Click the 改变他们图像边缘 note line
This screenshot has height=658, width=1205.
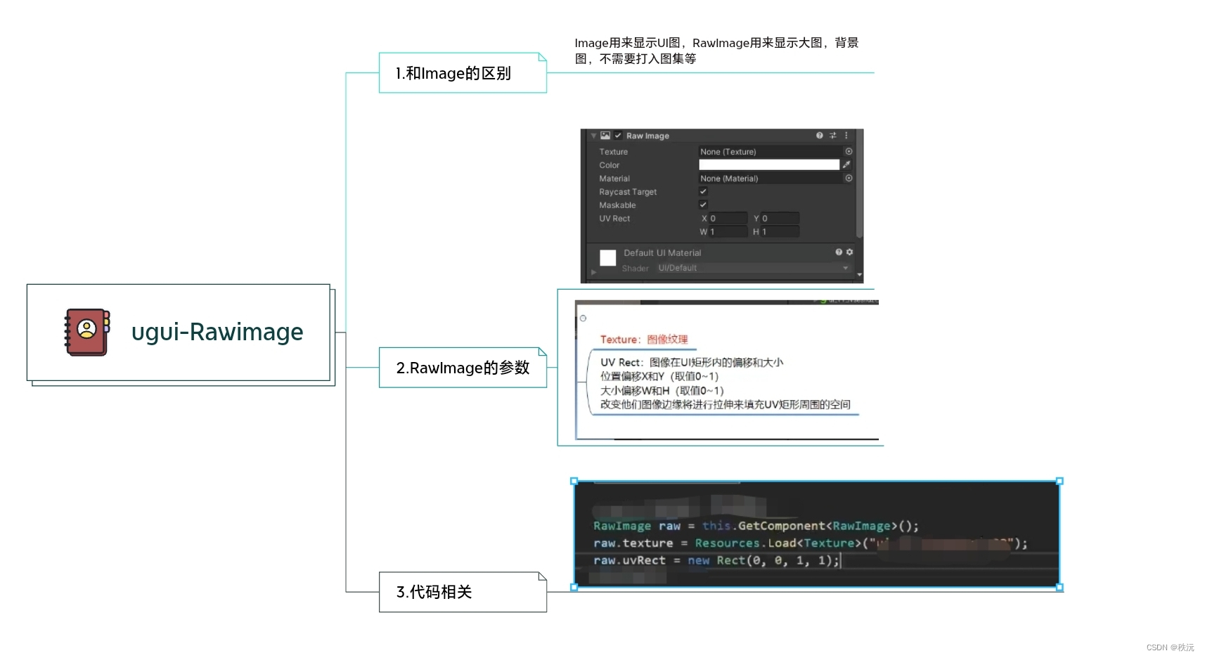coord(725,404)
